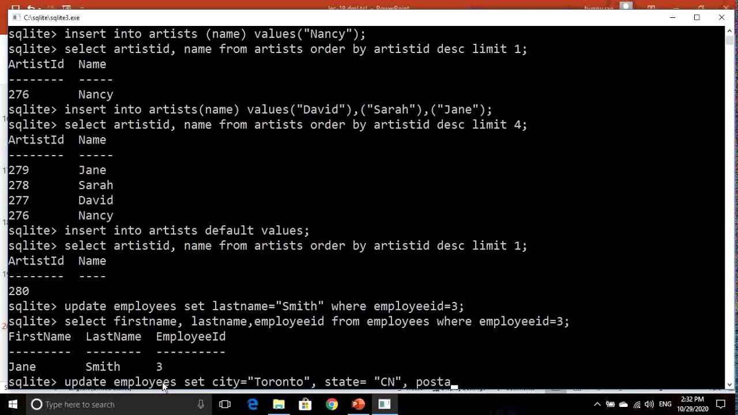The width and height of the screenshot is (738, 415).
Task: Click the select firstname, lastname, employeeid command
Action: [x=289, y=321]
